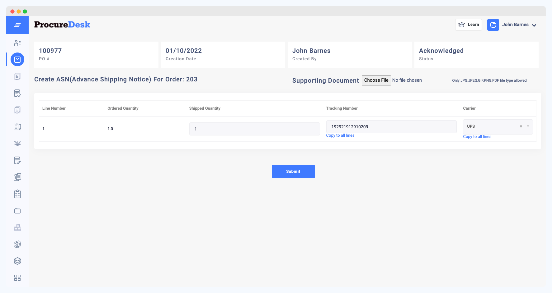Click inside the Shipped Quantity field
Image resolution: width=552 pixels, height=293 pixels.
[x=254, y=129]
